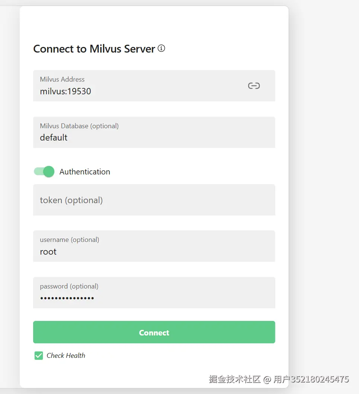Screen dimensions: 359x394
Task: Click the link icon in Milvus Address
Action: [254, 86]
